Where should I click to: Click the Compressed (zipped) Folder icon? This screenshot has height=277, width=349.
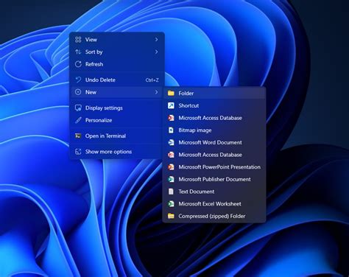point(171,216)
